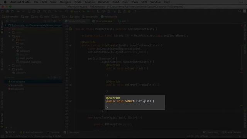Screen dimensions: 247x139
Task: Switch to the MainActivity.java editor tab
Action: point(76,21)
